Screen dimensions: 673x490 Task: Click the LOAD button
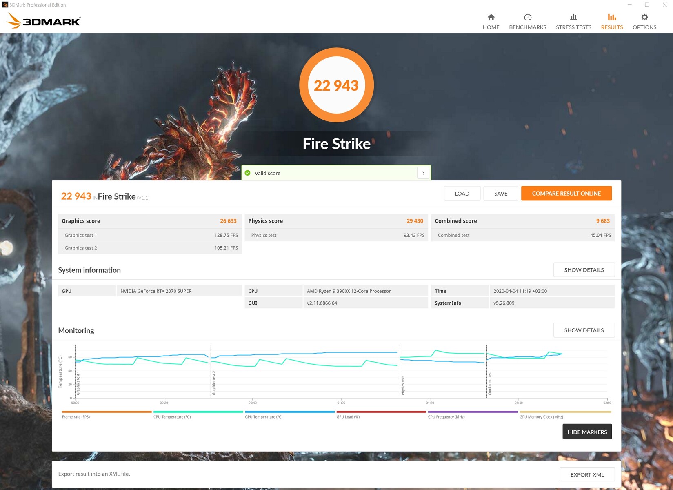pos(462,194)
